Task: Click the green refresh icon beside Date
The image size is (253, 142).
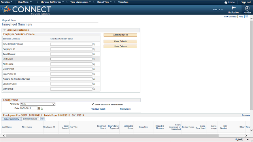Action: 42,109
